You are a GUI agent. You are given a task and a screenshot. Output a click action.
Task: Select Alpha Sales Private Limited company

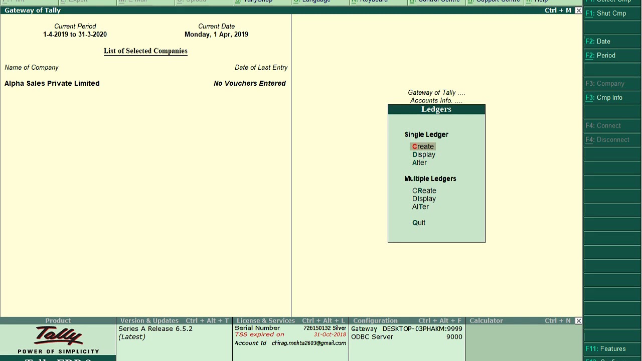(52, 83)
